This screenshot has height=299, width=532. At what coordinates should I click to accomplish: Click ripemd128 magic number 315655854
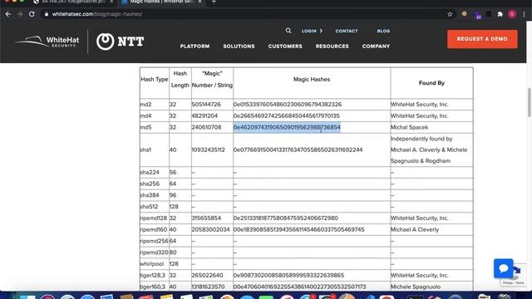(x=206, y=218)
